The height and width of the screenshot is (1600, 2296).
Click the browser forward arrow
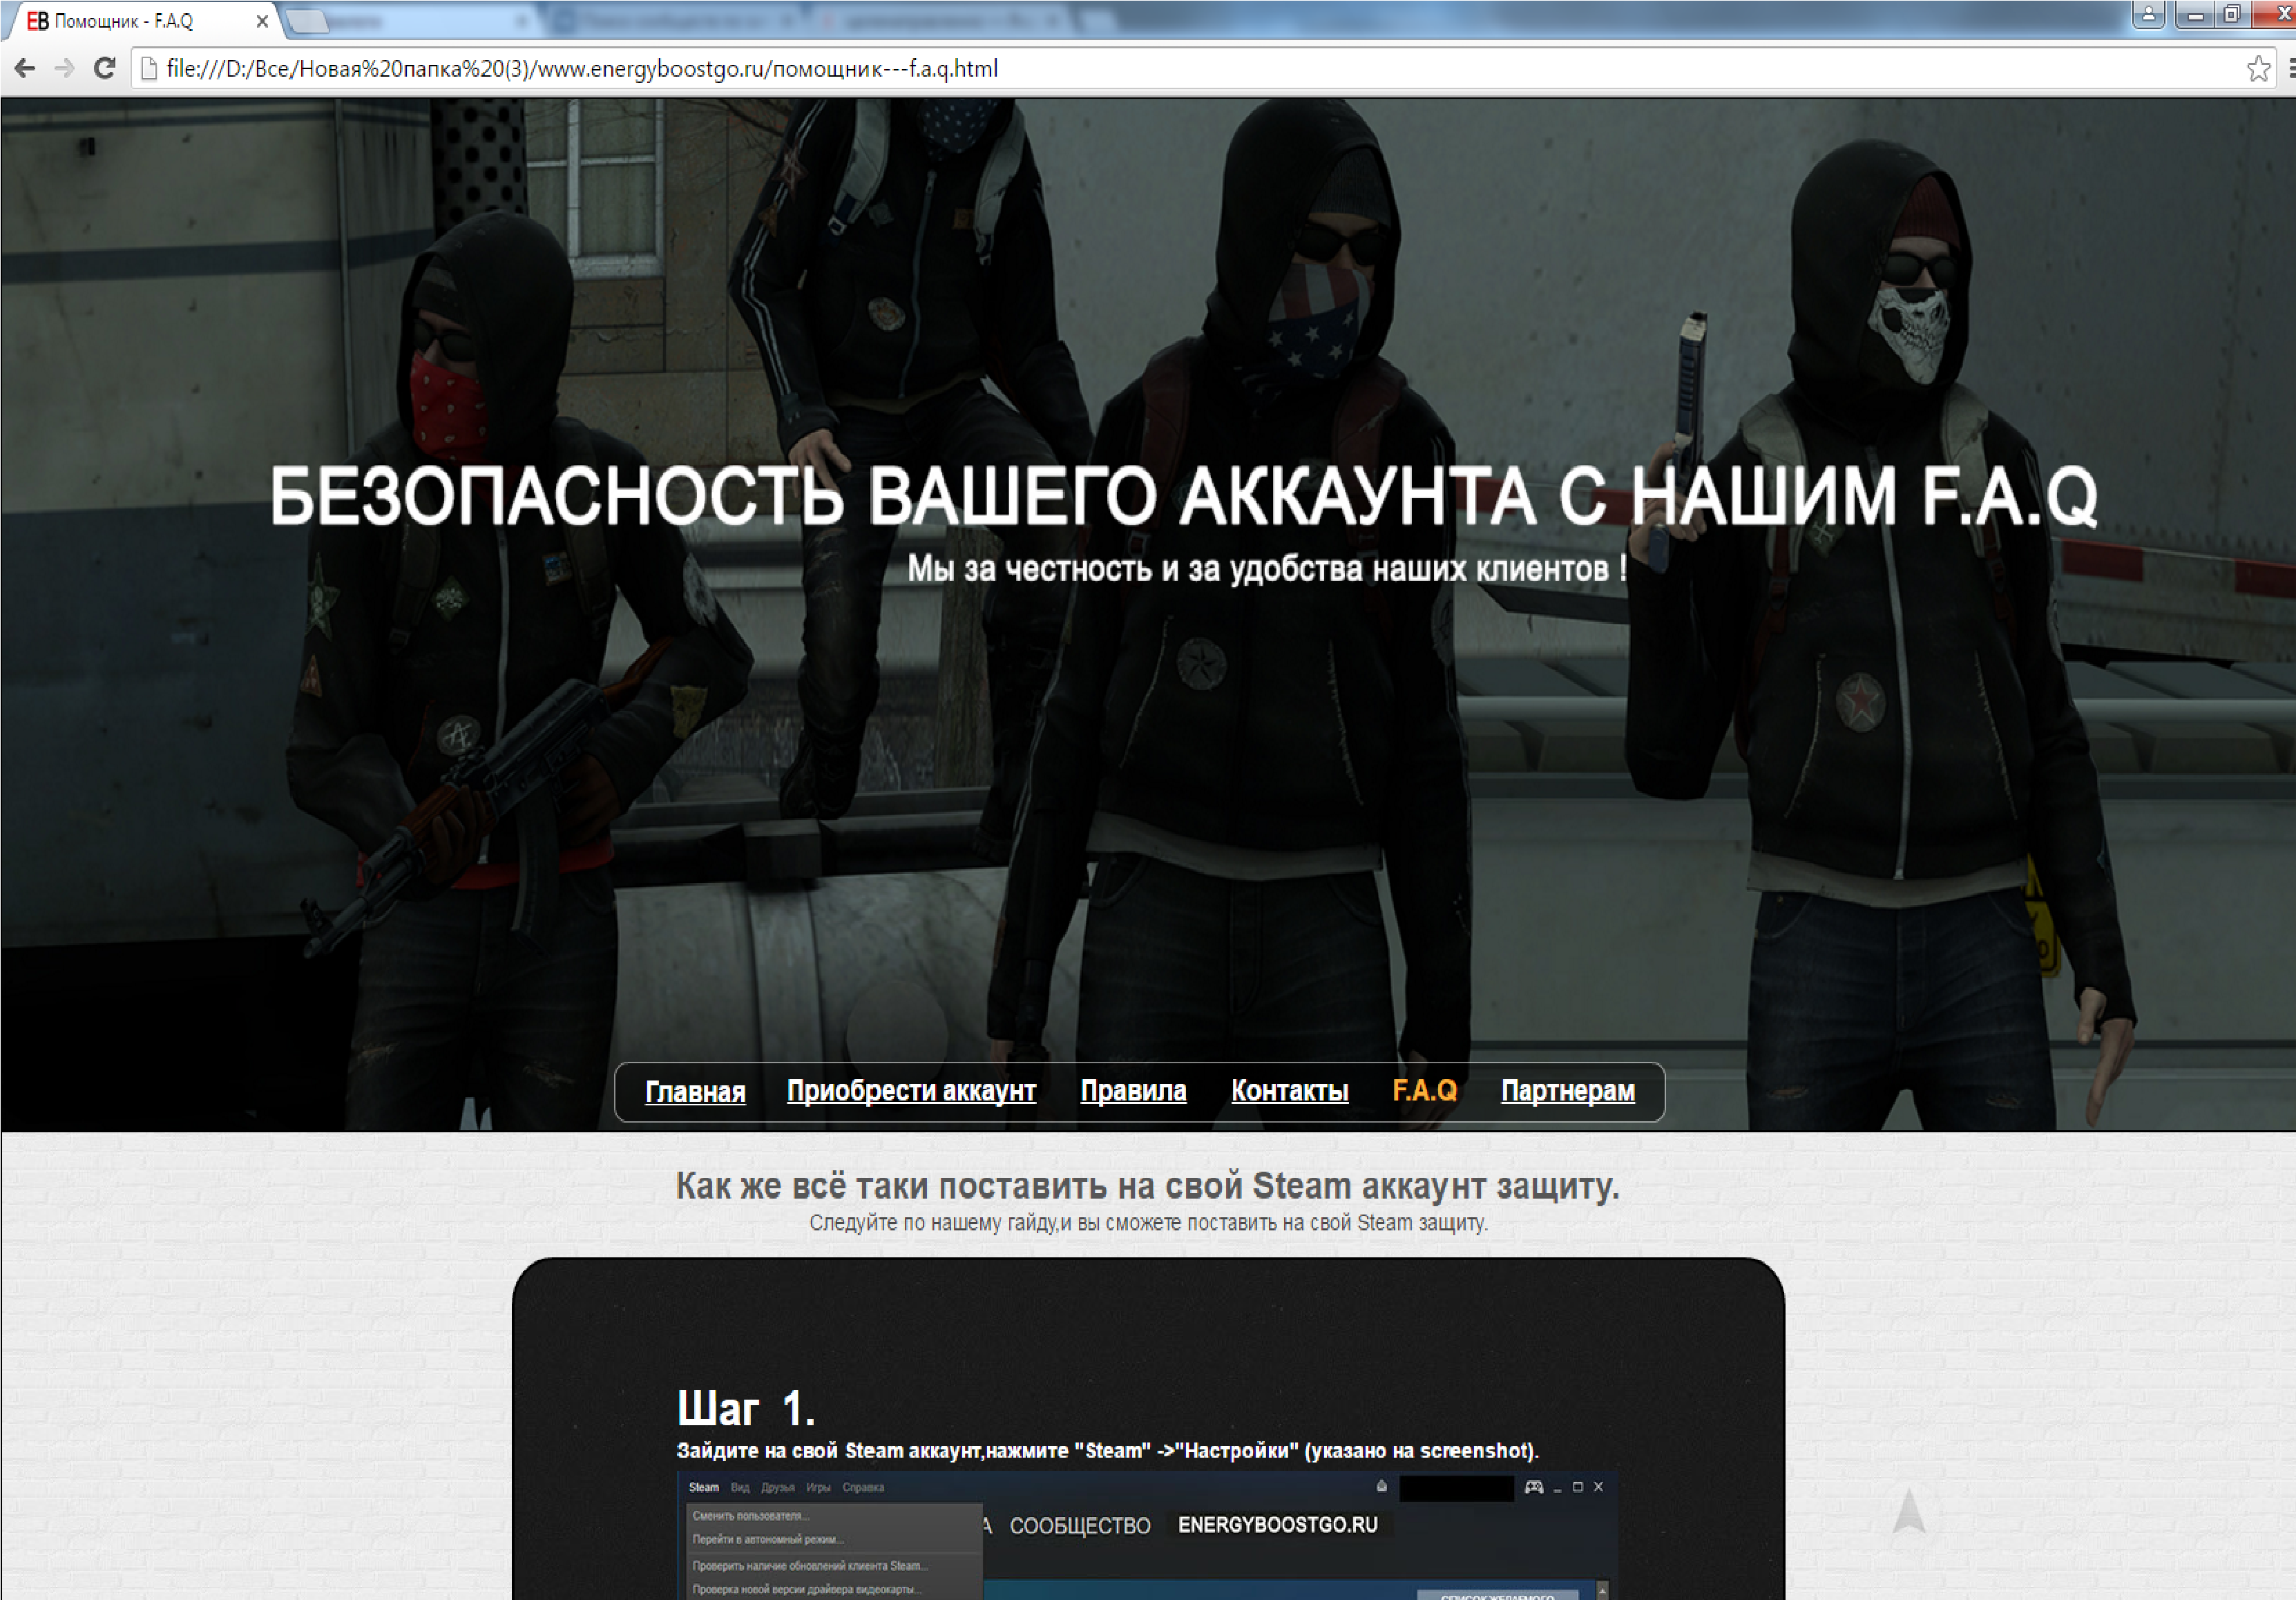[65, 68]
